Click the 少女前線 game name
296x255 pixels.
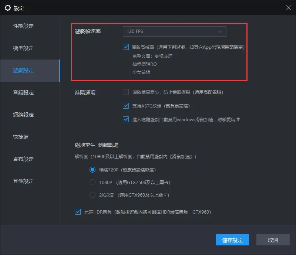click(141, 72)
